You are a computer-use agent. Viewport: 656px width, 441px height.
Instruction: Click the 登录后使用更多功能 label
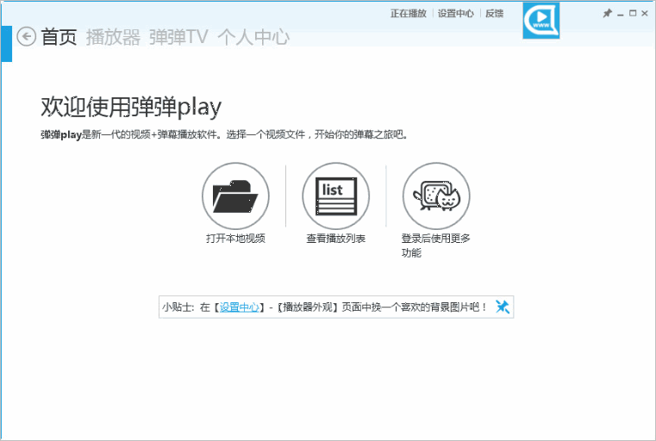coord(436,245)
